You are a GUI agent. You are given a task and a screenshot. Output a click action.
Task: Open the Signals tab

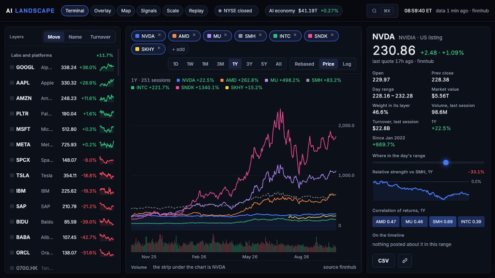click(149, 11)
